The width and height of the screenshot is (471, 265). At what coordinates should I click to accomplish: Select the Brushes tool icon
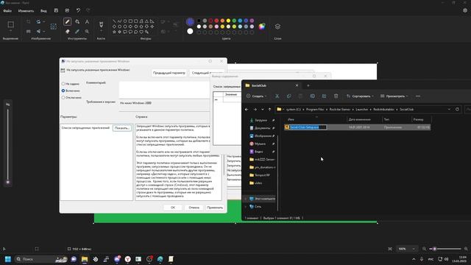(x=102, y=24)
